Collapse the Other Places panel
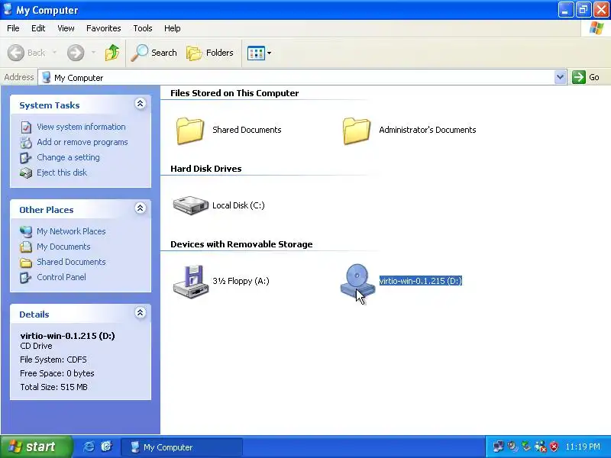The width and height of the screenshot is (611, 458). pos(141,208)
